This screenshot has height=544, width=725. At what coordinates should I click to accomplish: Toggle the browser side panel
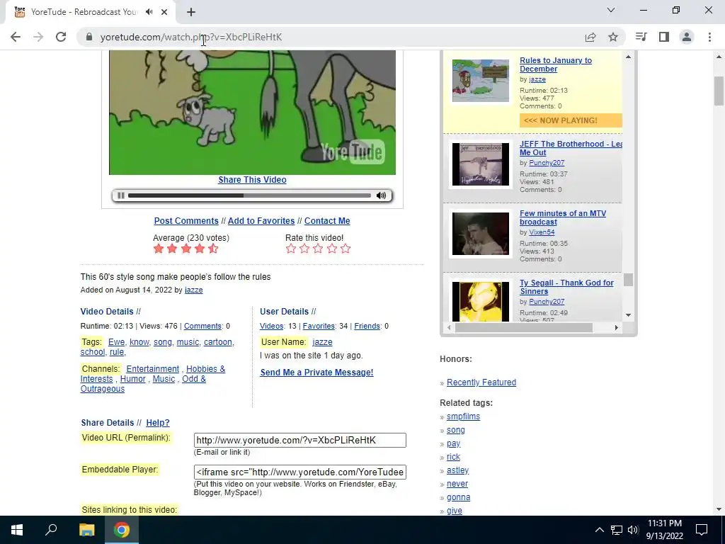coord(664,37)
